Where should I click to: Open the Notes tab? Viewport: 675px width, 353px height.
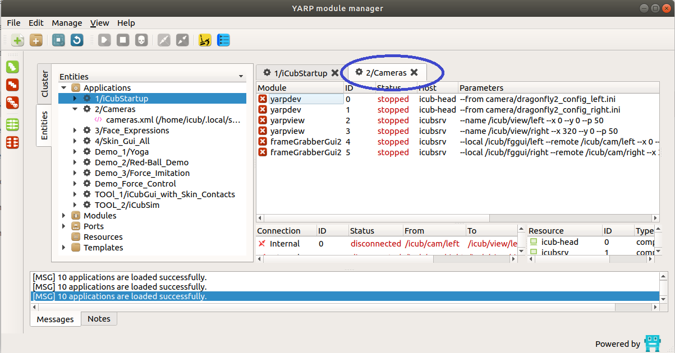(99, 319)
